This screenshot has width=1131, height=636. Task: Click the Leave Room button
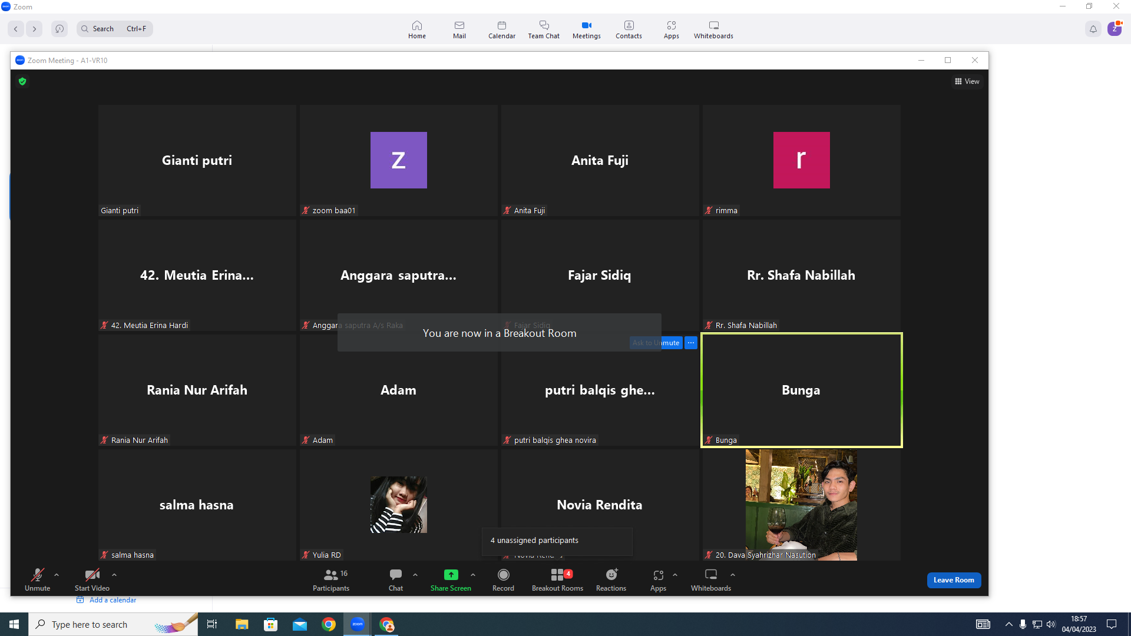coord(954,580)
